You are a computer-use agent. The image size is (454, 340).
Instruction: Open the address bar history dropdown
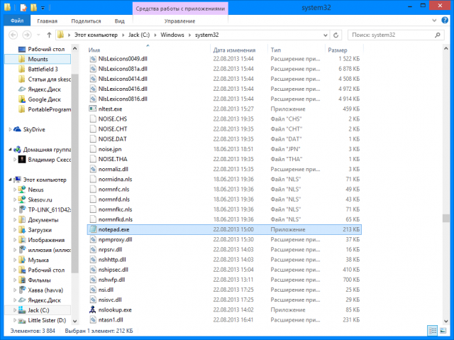[326, 35]
